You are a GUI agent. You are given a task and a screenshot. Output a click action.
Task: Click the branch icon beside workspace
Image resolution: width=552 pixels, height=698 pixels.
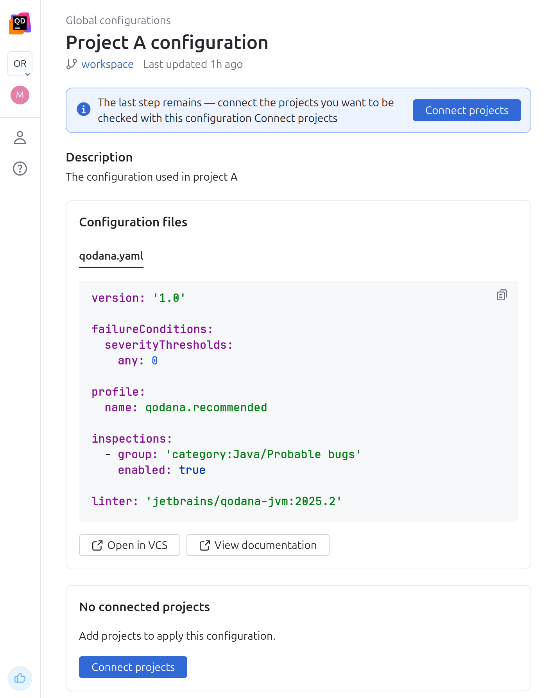(72, 64)
